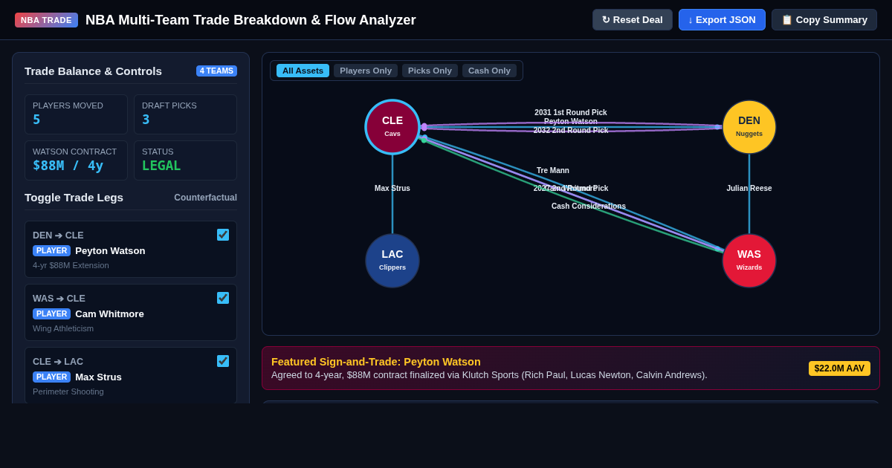
Task: Click the Julian Reese edge label
Action: click(x=749, y=189)
